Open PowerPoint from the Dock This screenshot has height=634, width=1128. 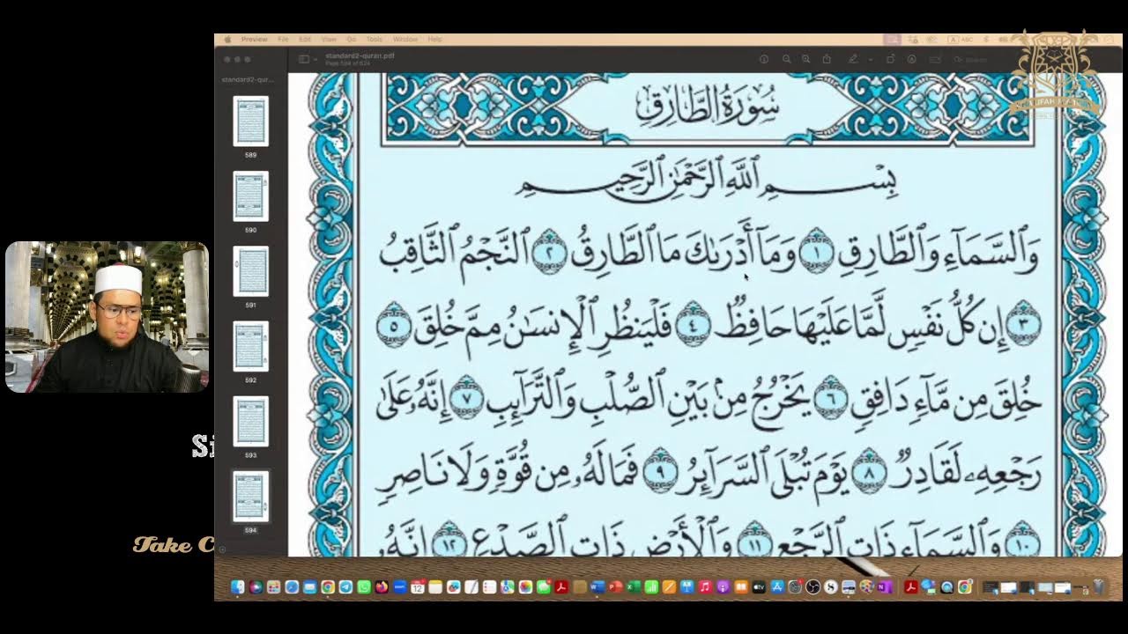coord(616,587)
